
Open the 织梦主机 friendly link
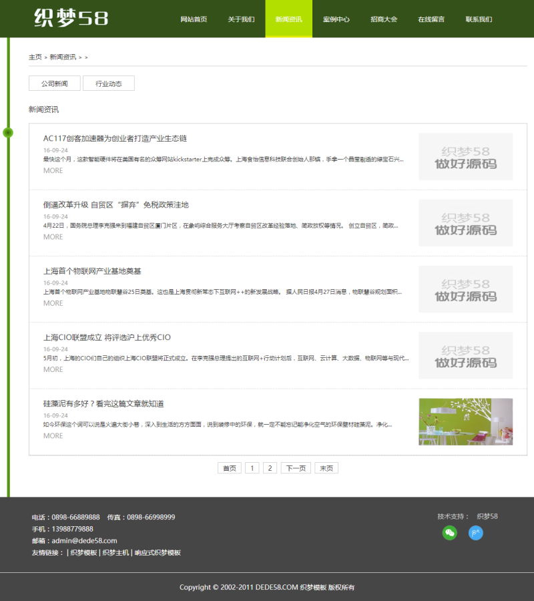point(115,553)
